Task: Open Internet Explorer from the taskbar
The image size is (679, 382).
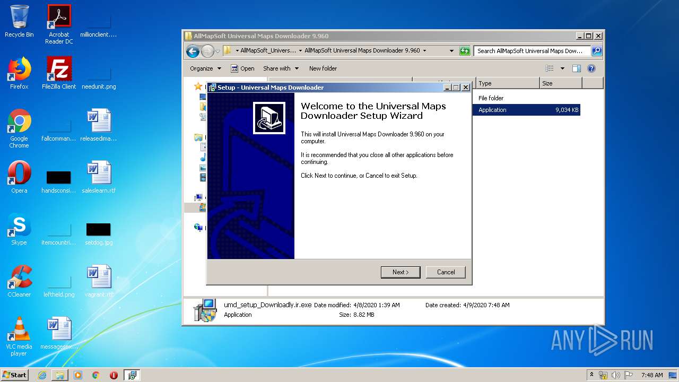Action: coord(42,375)
